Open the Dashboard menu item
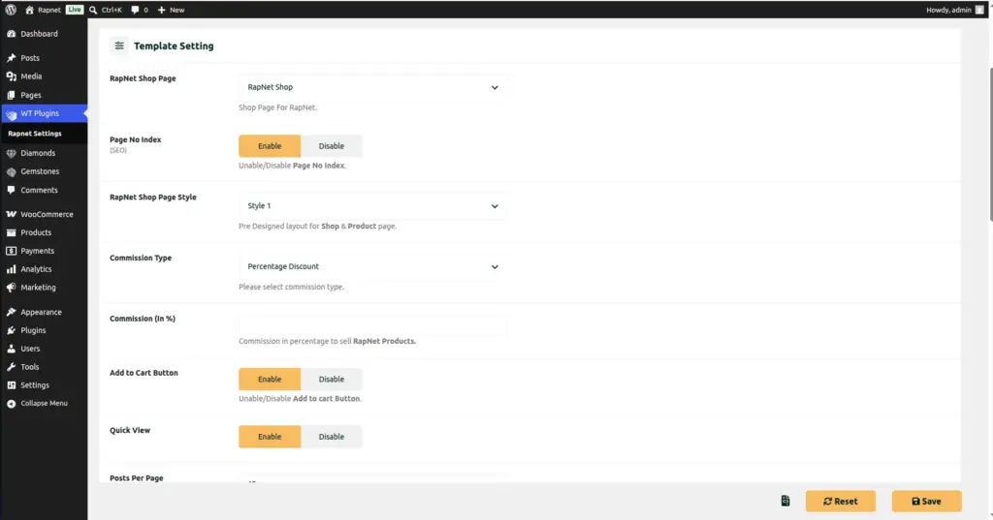Screen dimensions: 993x520 [x=44, y=34]
